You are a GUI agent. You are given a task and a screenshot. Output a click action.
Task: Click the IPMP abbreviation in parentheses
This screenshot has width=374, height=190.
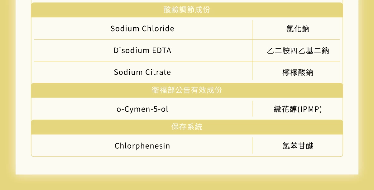point(310,109)
